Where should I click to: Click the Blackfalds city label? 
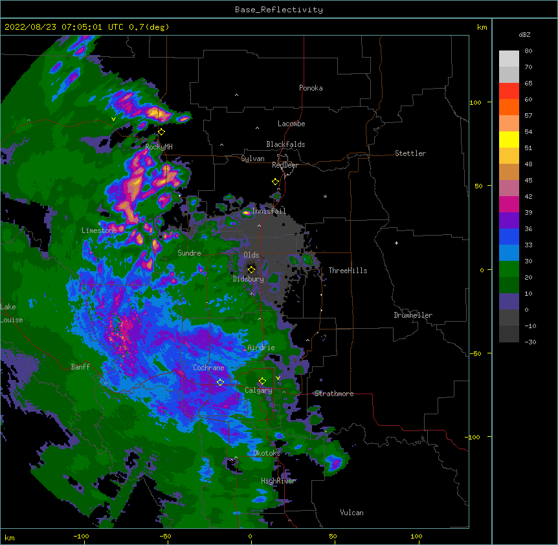click(285, 144)
